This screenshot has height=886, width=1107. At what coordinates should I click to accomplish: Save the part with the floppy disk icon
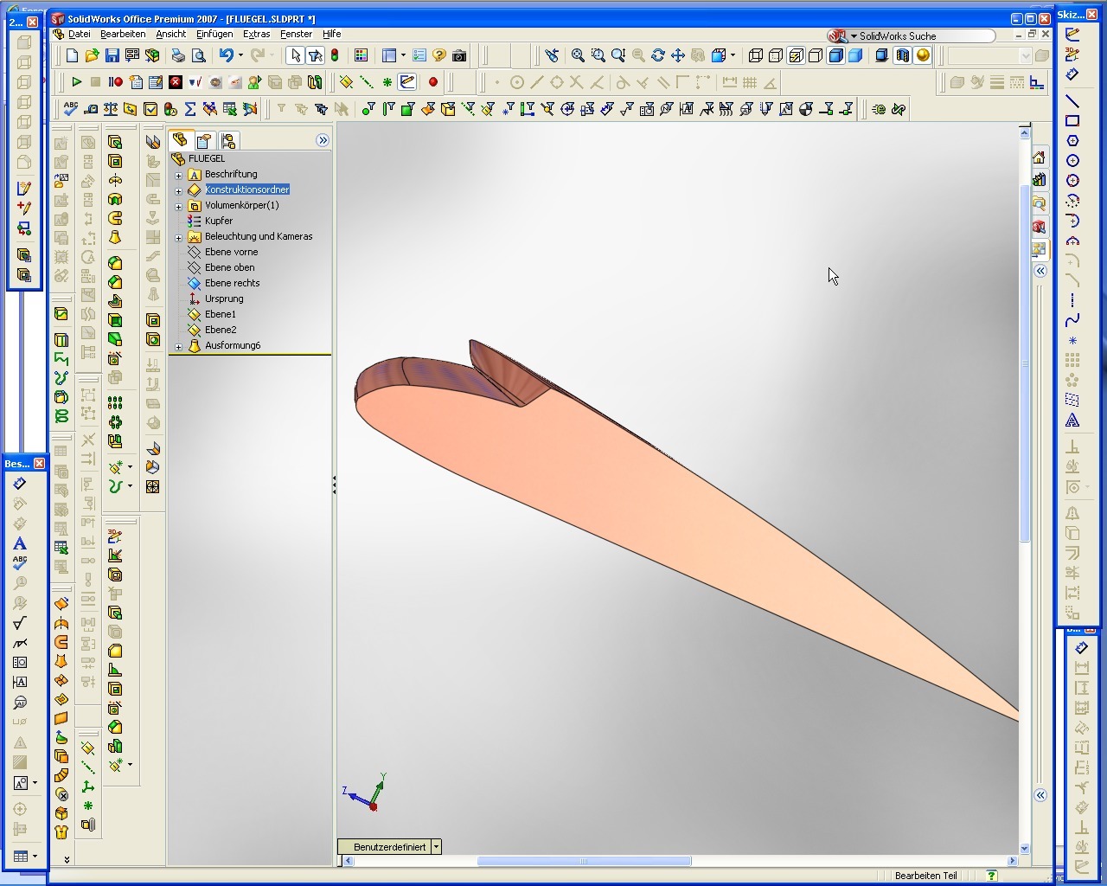[112, 55]
